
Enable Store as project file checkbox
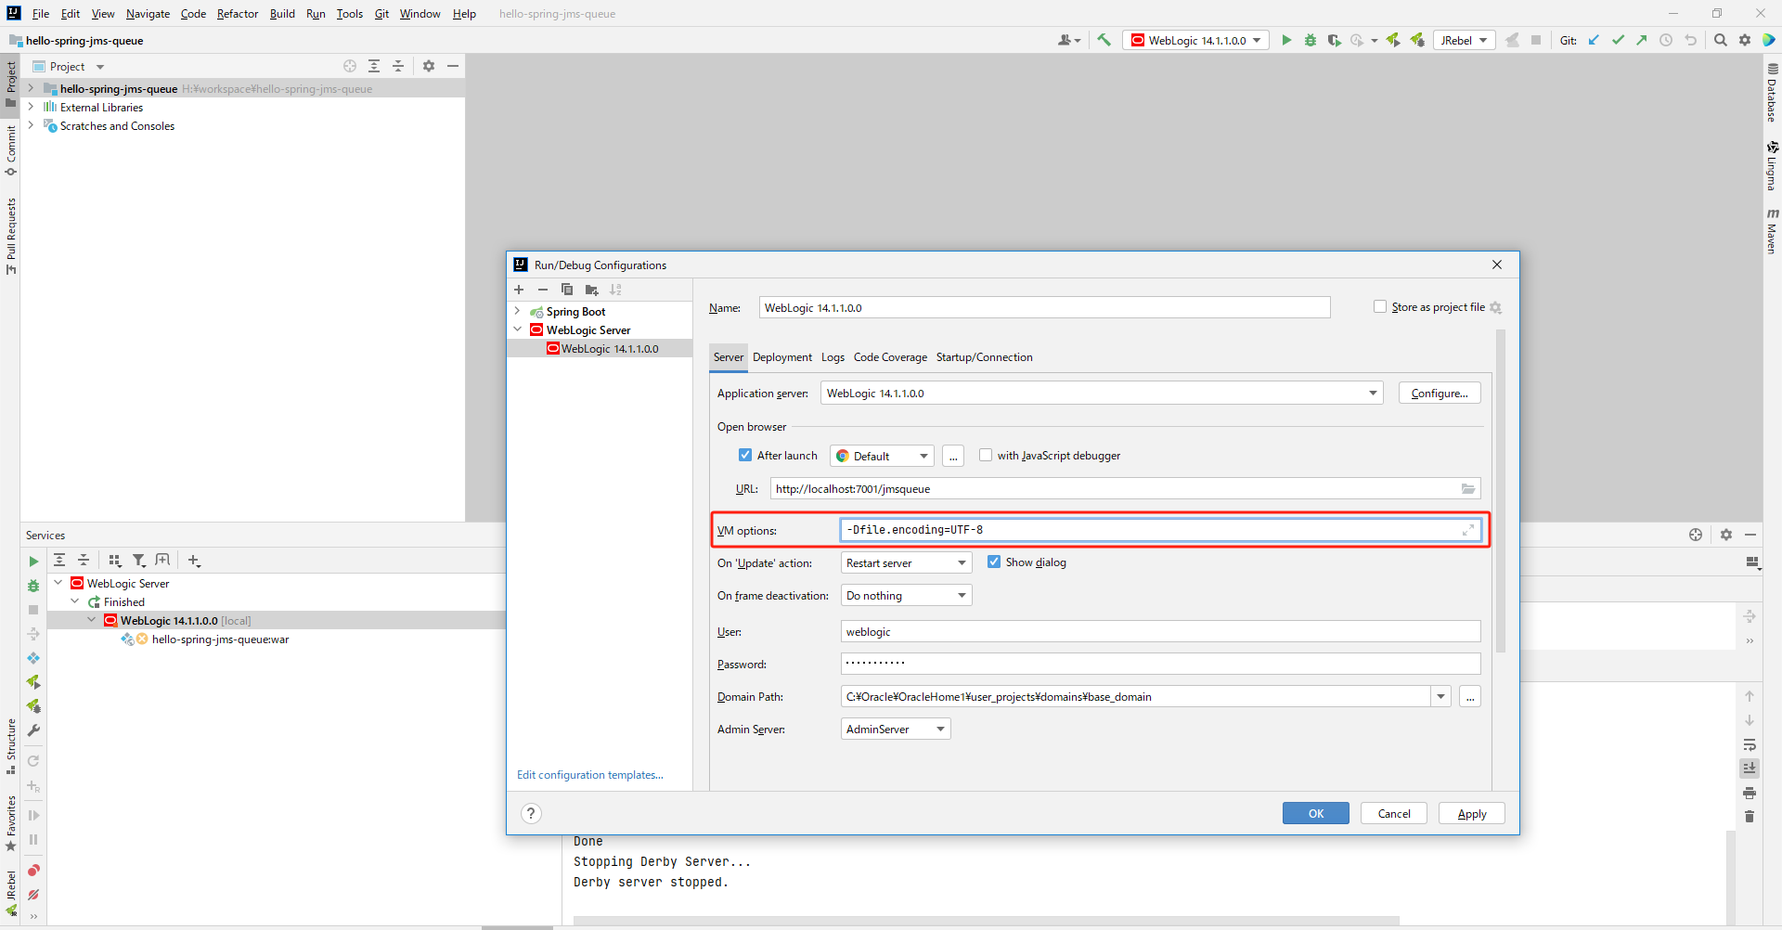(x=1380, y=306)
